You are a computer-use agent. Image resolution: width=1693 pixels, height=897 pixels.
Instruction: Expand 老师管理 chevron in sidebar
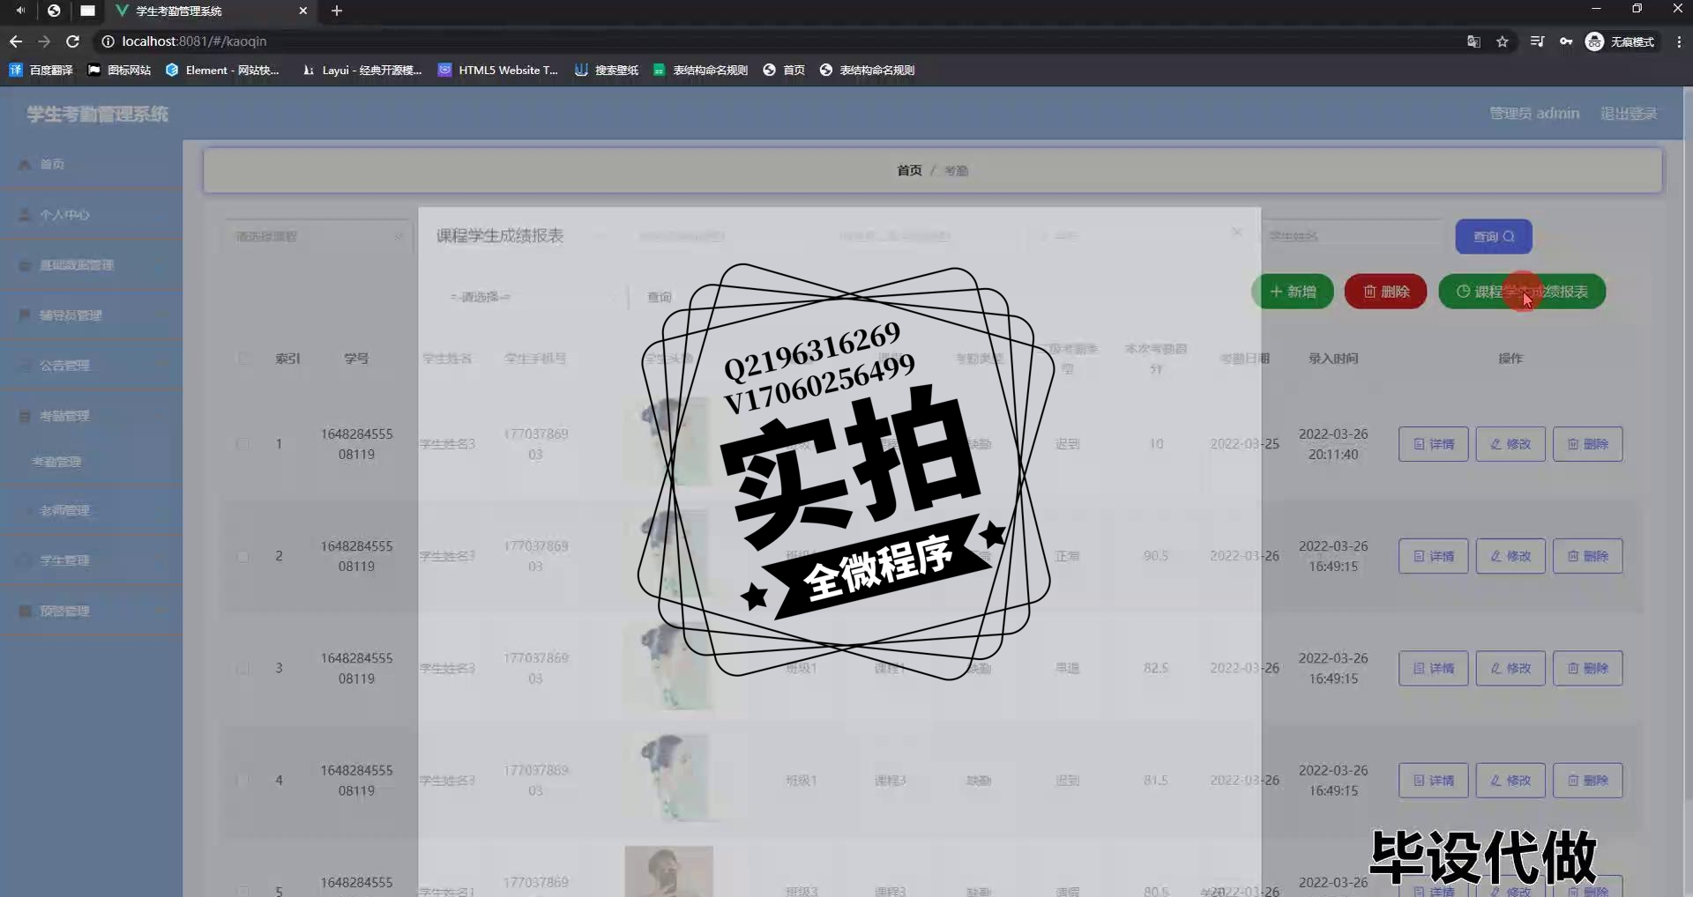(x=162, y=510)
